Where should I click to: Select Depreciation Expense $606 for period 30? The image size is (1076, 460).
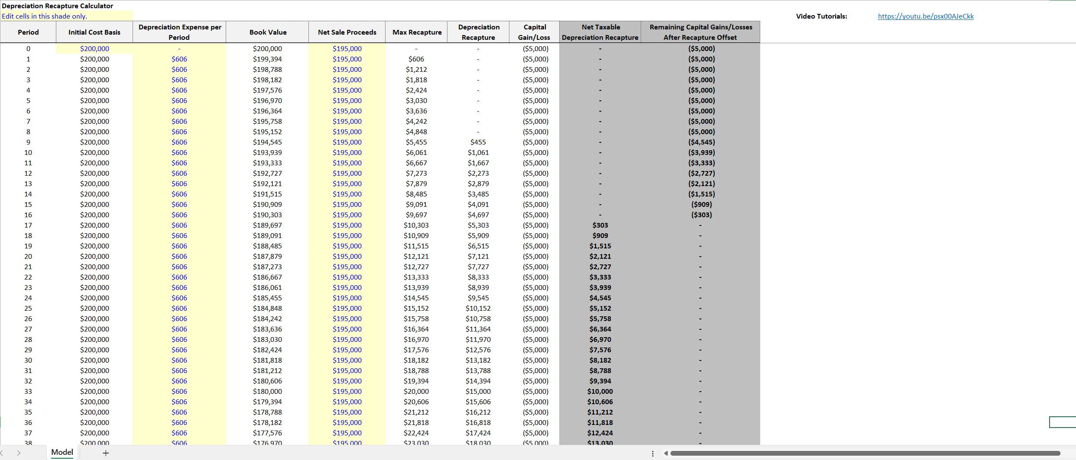pos(179,360)
